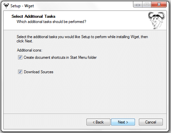Click the GNU head logo in the header
Image resolution: width=171 pixels, height=133 pixels.
[157, 20]
